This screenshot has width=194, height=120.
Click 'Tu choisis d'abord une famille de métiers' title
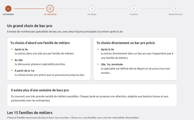pos(40,43)
